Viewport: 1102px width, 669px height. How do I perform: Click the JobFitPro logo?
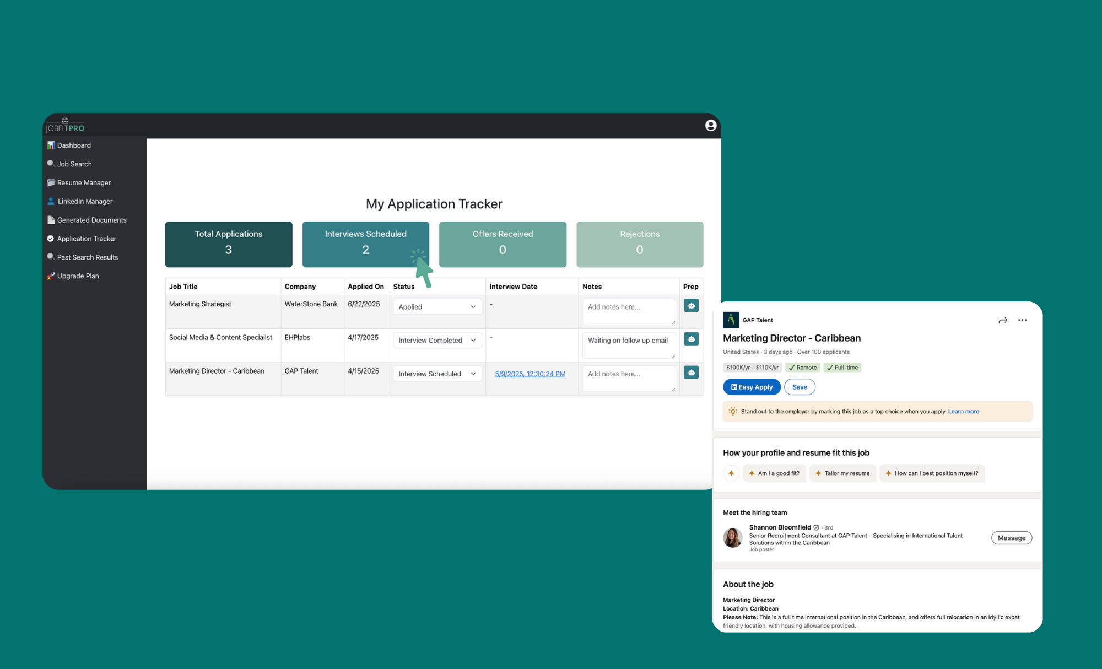65,126
